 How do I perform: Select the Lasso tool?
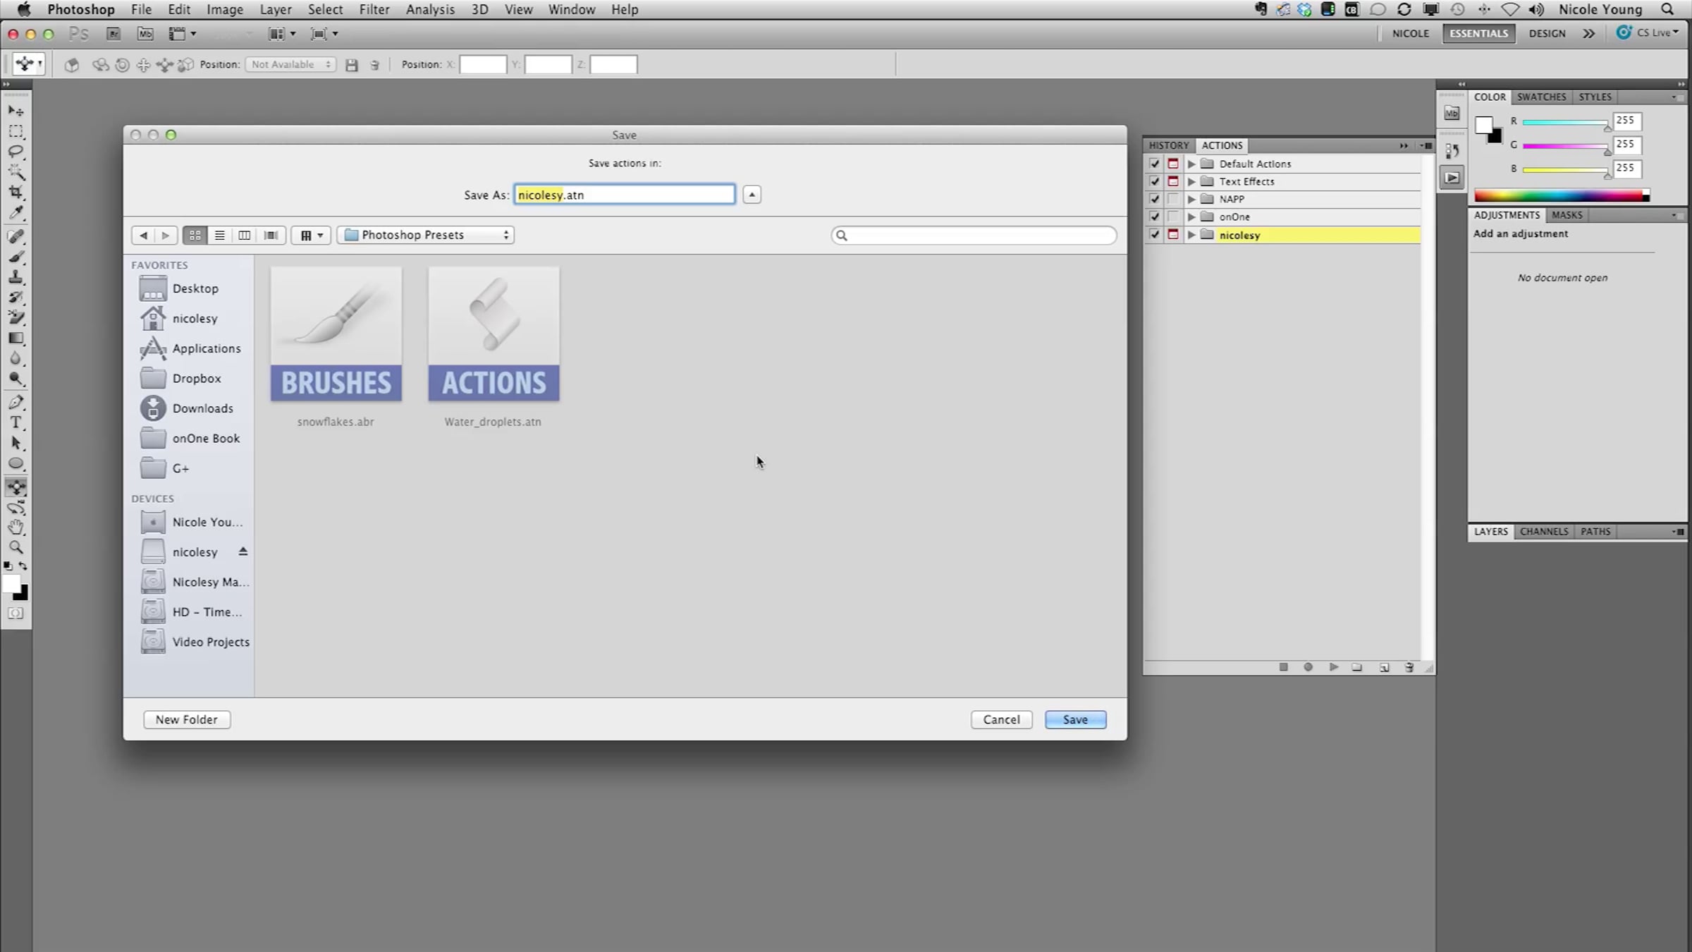pos(16,152)
